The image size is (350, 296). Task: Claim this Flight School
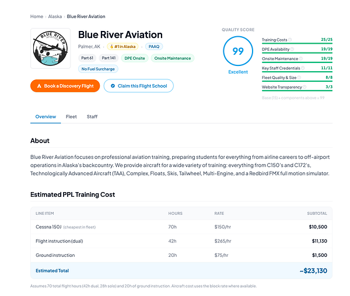coord(138,86)
